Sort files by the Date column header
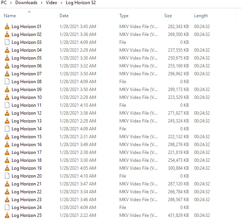242x221 pixels. [x=64, y=16]
